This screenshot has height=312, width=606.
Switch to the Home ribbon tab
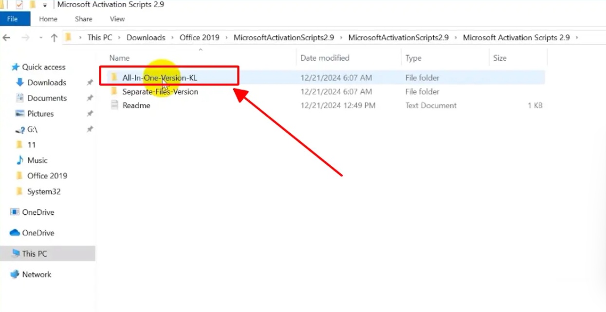(48, 19)
